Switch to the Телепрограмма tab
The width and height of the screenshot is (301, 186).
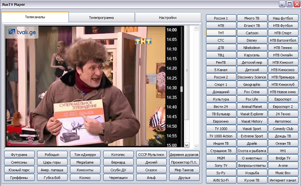click(x=101, y=18)
